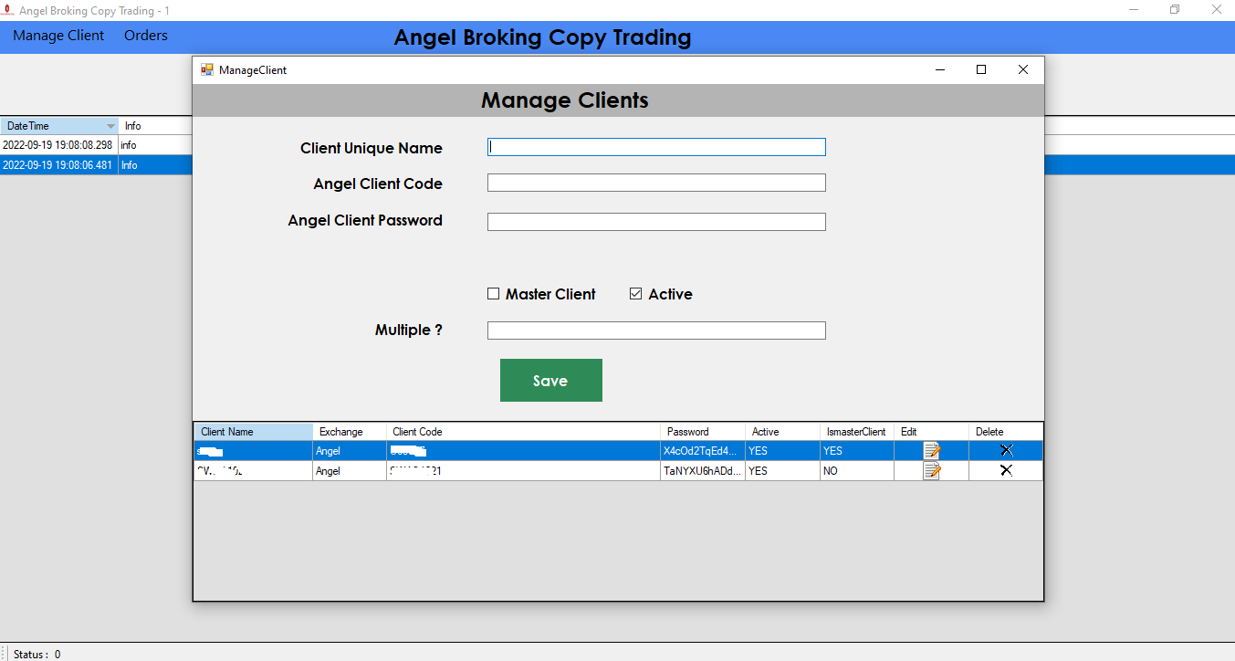The width and height of the screenshot is (1235, 661).
Task: Click Angel exchange cell in the X4cOd2TqEd4 row
Action: 349,451
